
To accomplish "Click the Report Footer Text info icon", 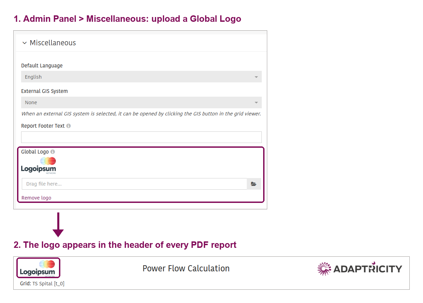I will coord(69,126).
